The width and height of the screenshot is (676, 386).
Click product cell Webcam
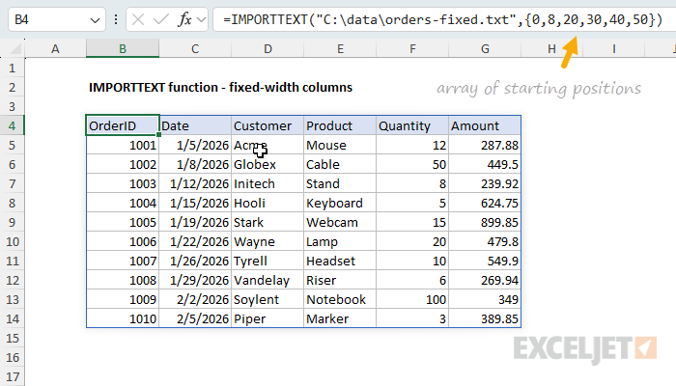[x=340, y=222]
